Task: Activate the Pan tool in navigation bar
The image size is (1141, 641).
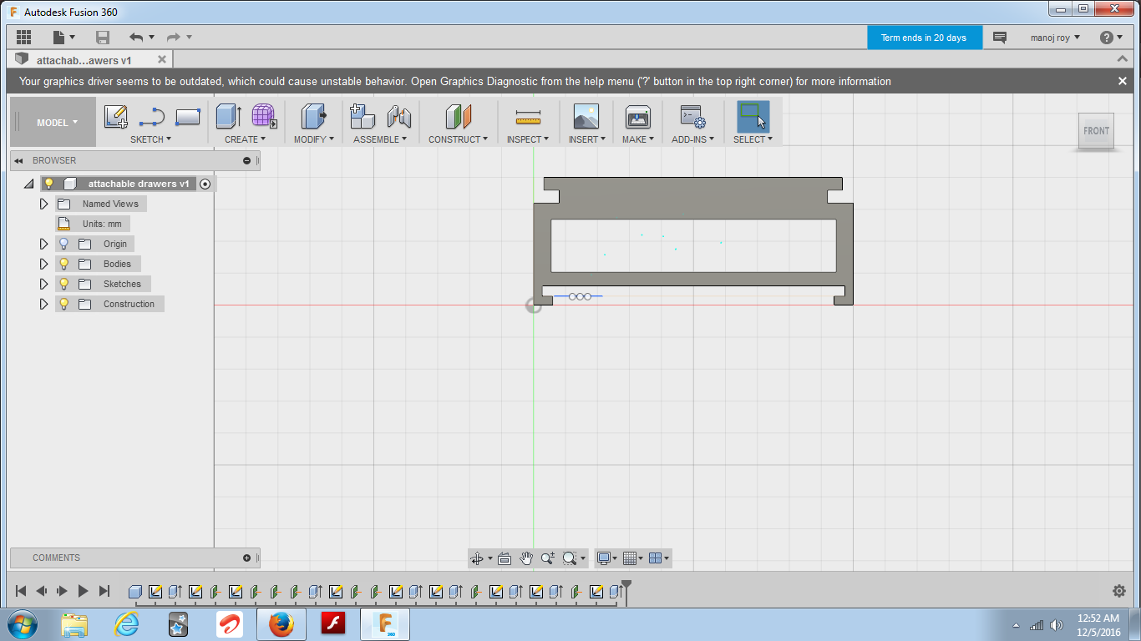Action: coord(527,558)
